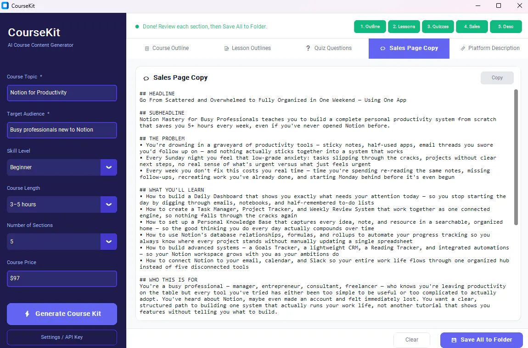Image resolution: width=528 pixels, height=348 pixels.
Task: Click the '## HEADLINE' line in the copy
Action: 157,94
